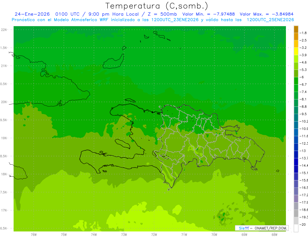Image resolution: width=308 pixels, height=238 pixels.
Task: Click the "Valor Max. = -3.84984" text
Action: click(x=266, y=14)
